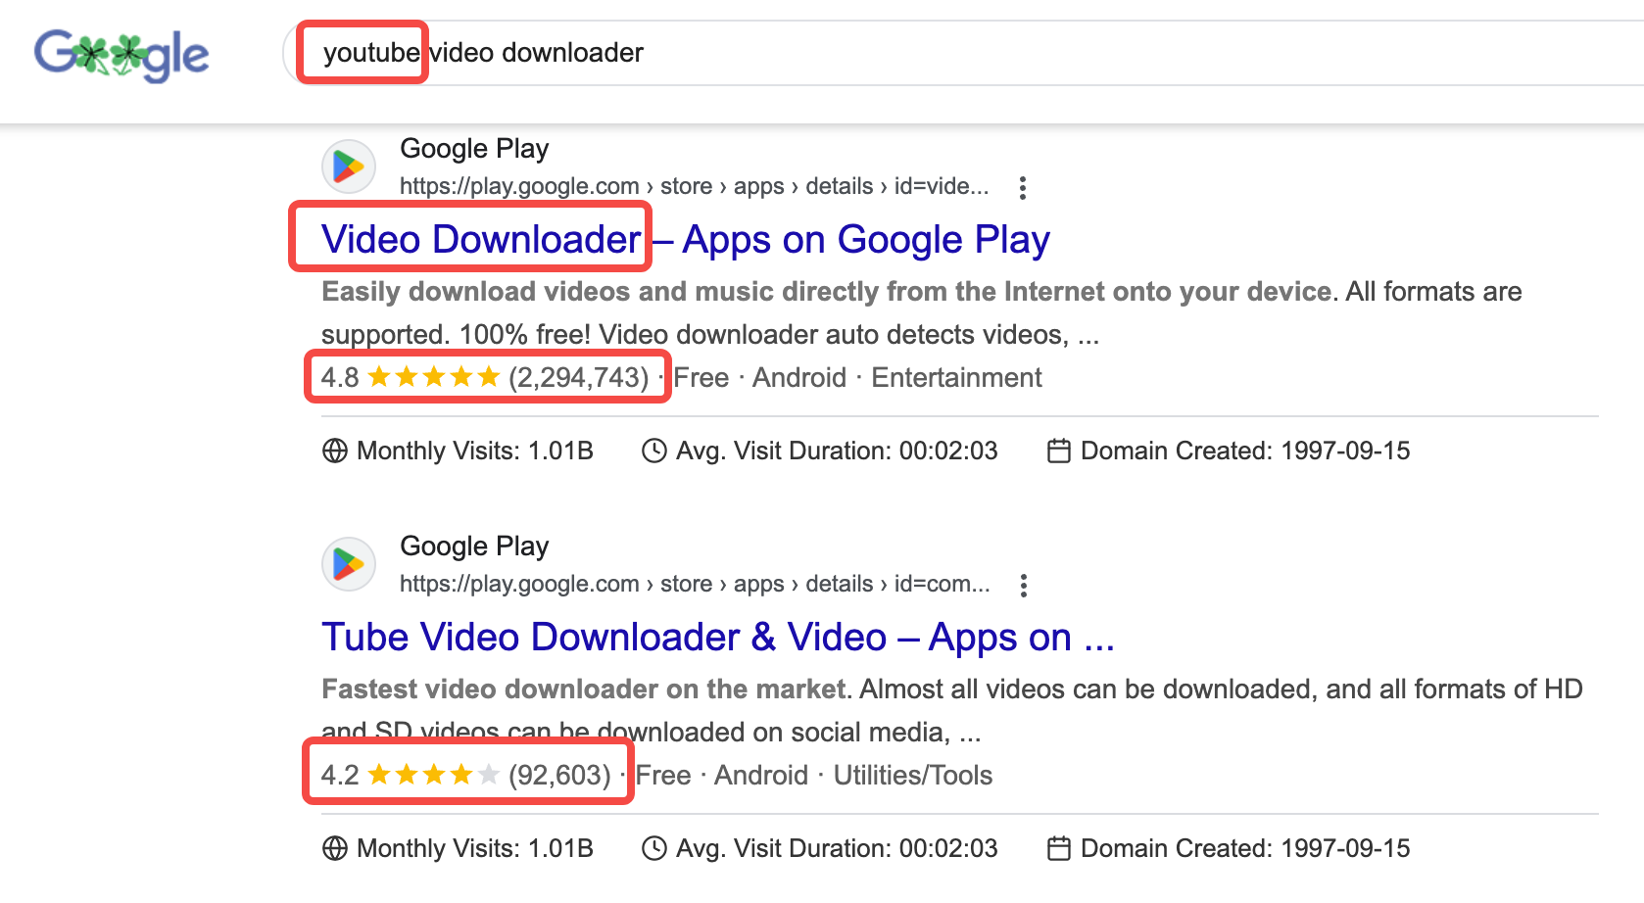Click "Google Play" site name above Tube Video Downloader title
Screen dimensions: 1644x903
coord(474,547)
